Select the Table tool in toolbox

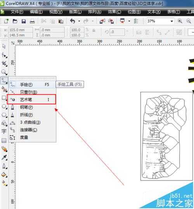pyautogui.click(x=4, y=141)
